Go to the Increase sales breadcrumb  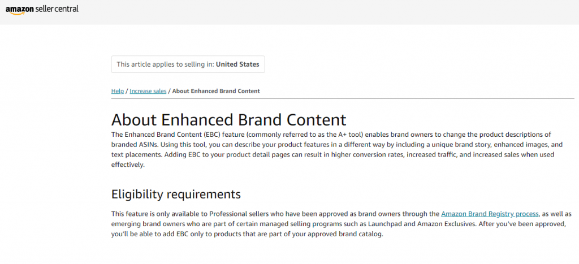(x=148, y=91)
